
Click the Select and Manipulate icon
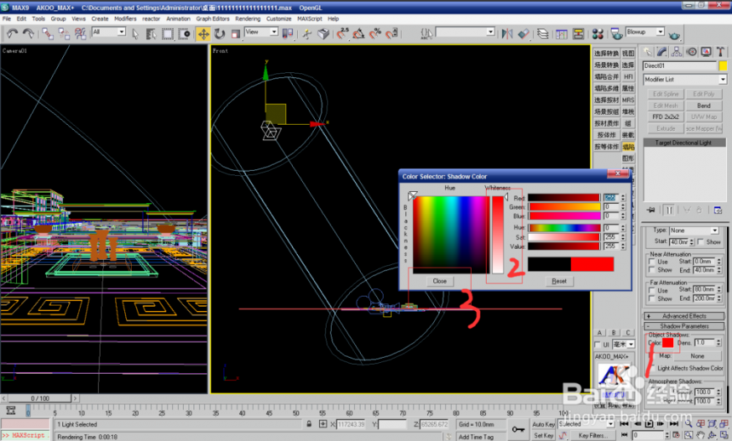pos(306,34)
